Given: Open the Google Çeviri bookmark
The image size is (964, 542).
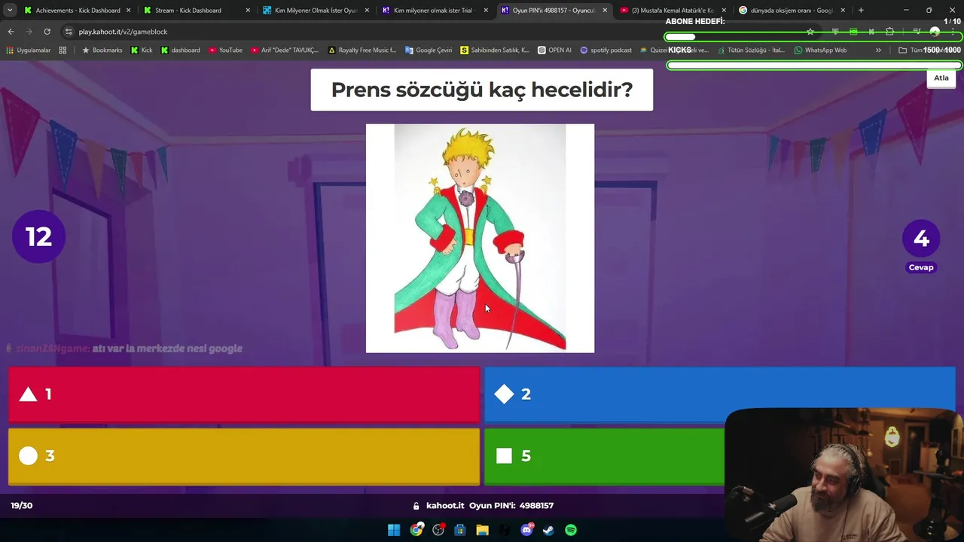Looking at the screenshot, I should pos(428,50).
